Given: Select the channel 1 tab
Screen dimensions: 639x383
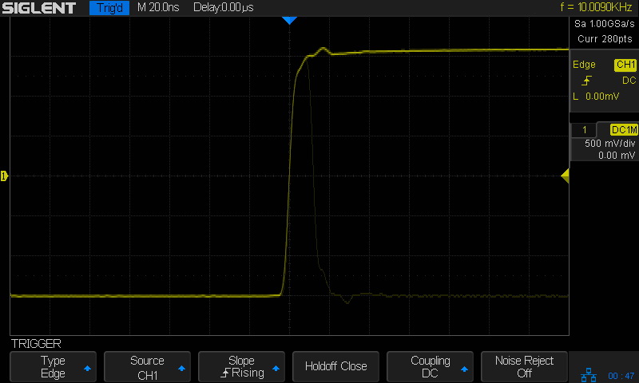Looking at the screenshot, I should click(584, 129).
